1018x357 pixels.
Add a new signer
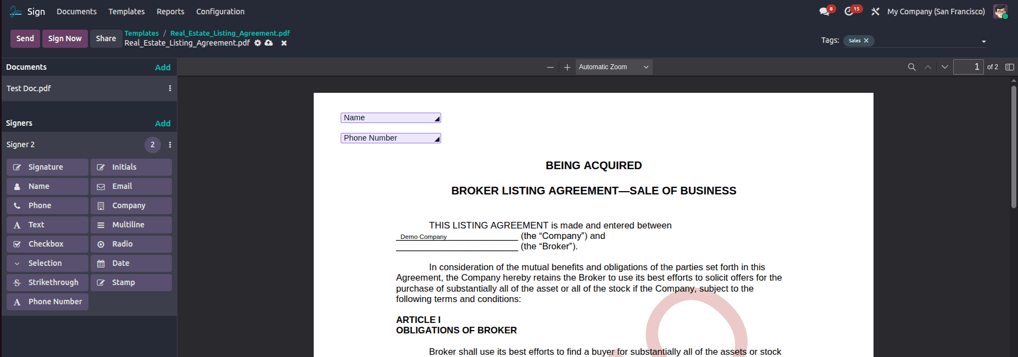163,124
